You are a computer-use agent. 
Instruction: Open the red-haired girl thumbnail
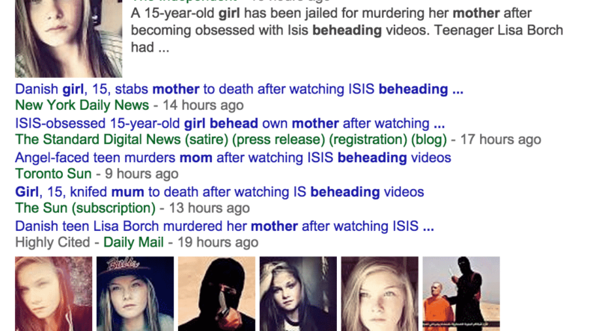click(x=53, y=294)
